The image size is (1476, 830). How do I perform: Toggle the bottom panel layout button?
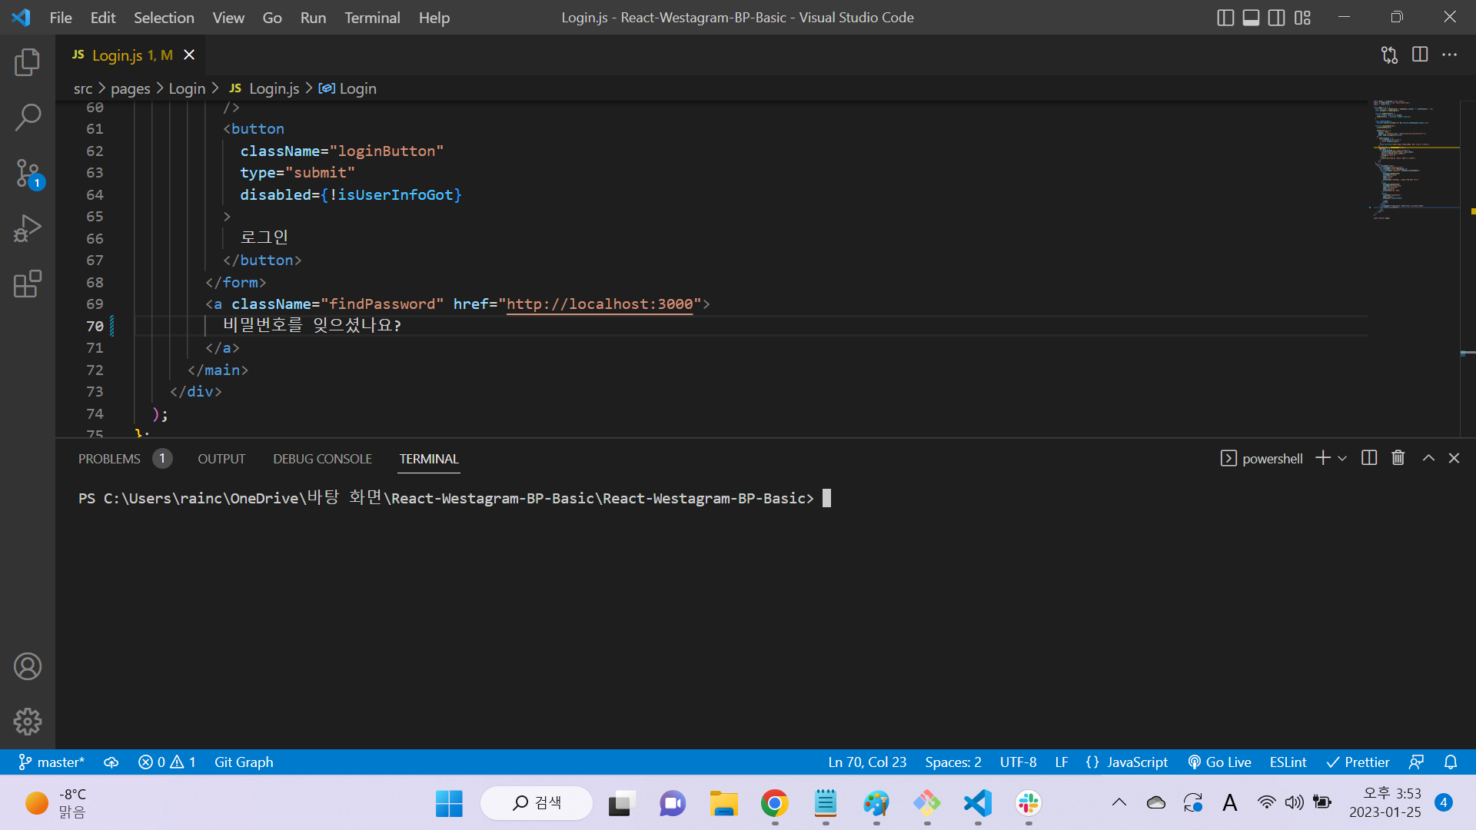[1252, 18]
